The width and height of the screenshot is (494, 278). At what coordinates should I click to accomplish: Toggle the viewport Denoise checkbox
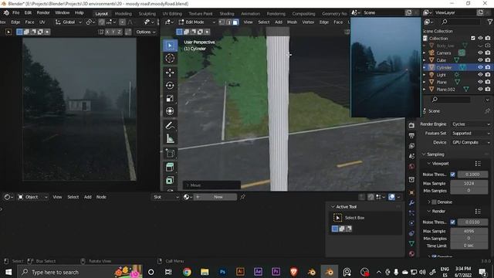[434, 202]
